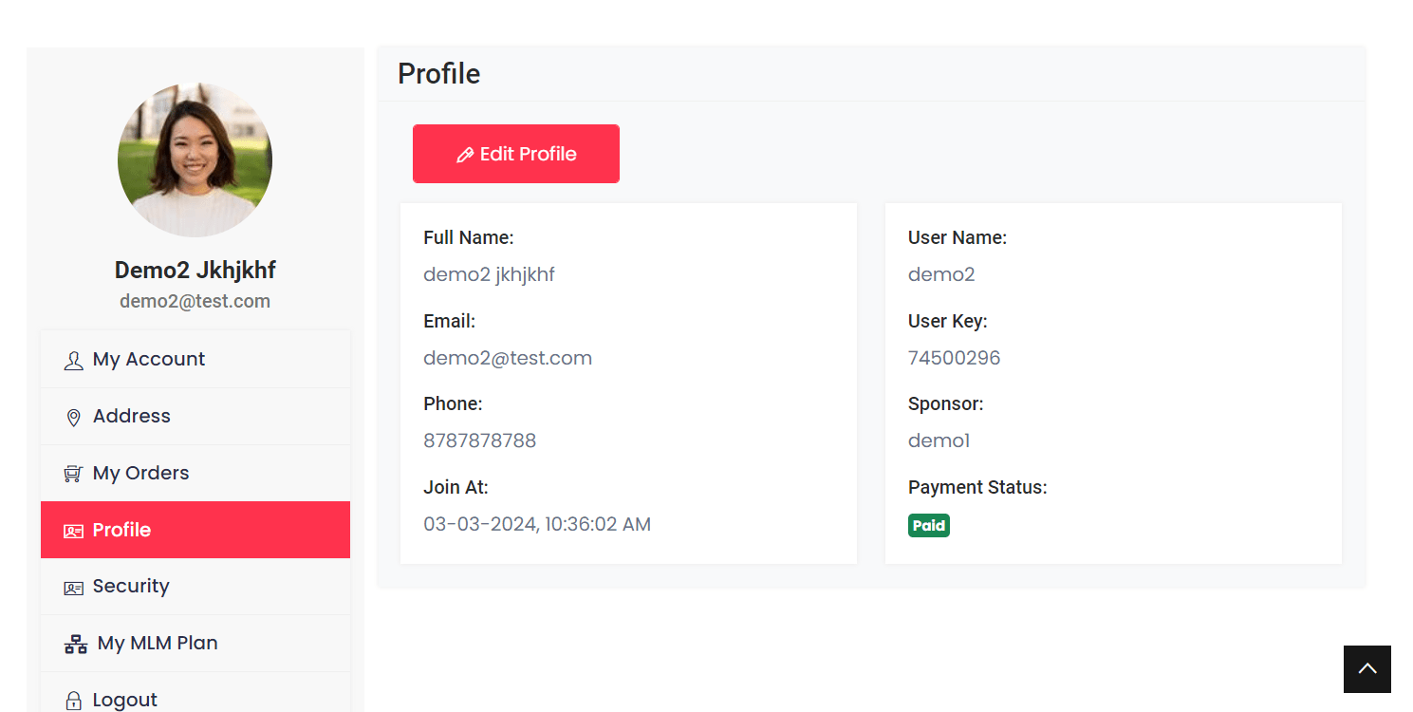Viewport: 1413px width, 712px height.
Task: Click the scroll-to-top arrow button
Action: click(x=1367, y=669)
